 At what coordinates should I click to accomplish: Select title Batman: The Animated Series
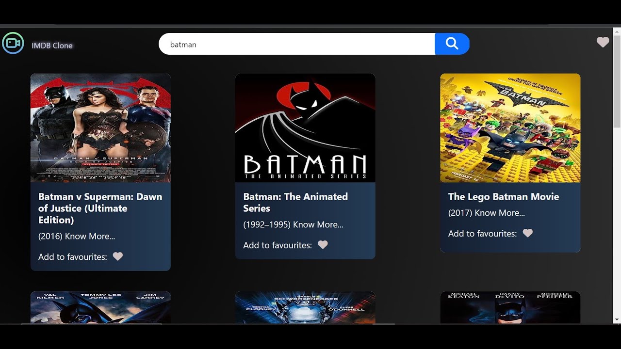tap(295, 203)
